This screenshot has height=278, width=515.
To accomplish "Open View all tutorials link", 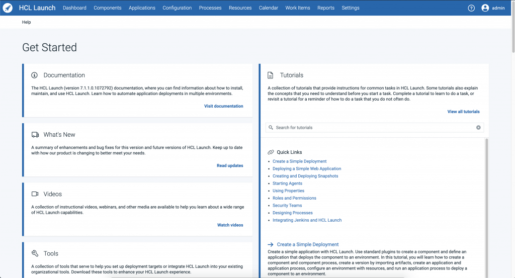I will click(463, 112).
